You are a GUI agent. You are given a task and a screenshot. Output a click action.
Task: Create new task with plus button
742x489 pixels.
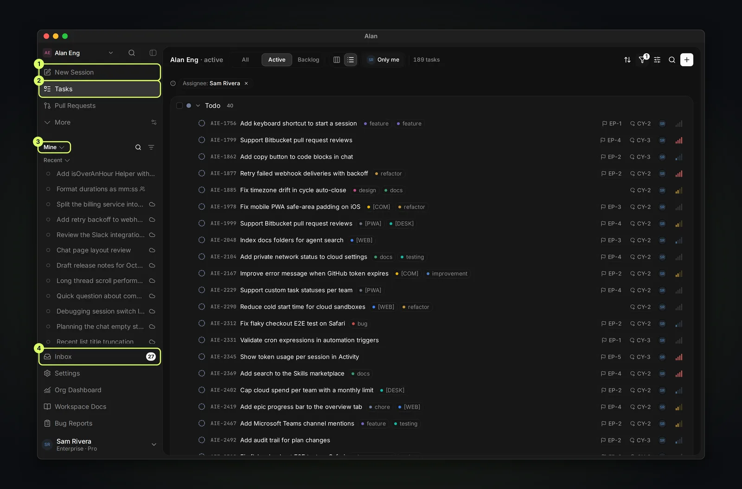point(687,60)
